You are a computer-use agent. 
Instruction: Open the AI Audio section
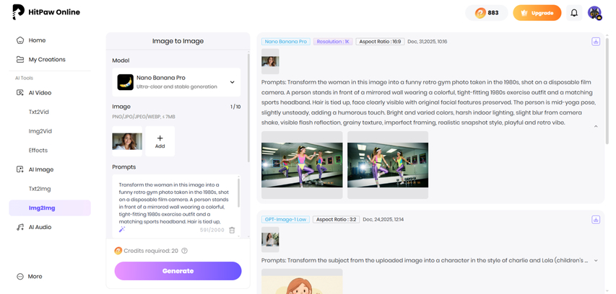pos(40,227)
